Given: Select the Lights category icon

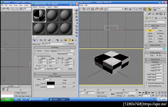Looking at the screenshot, I should click(x=153, y=18).
